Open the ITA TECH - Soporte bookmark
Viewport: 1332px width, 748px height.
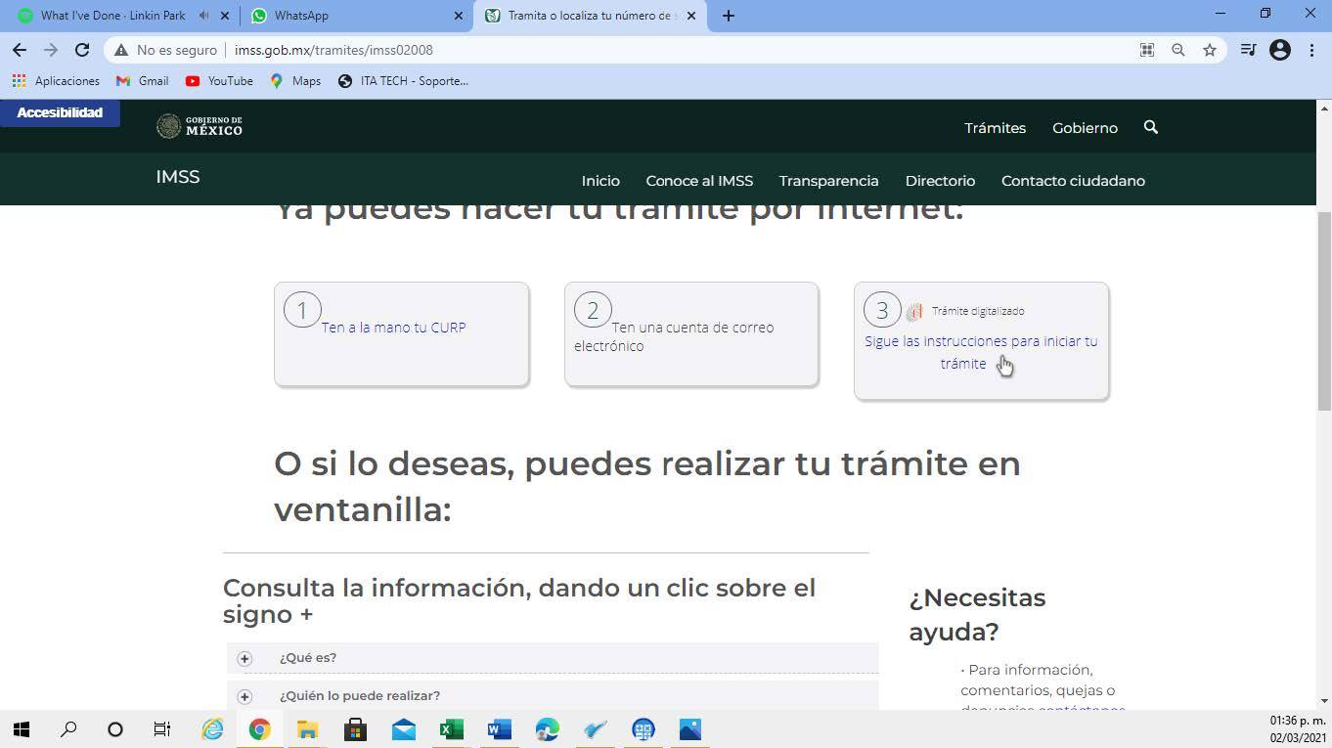403,81
